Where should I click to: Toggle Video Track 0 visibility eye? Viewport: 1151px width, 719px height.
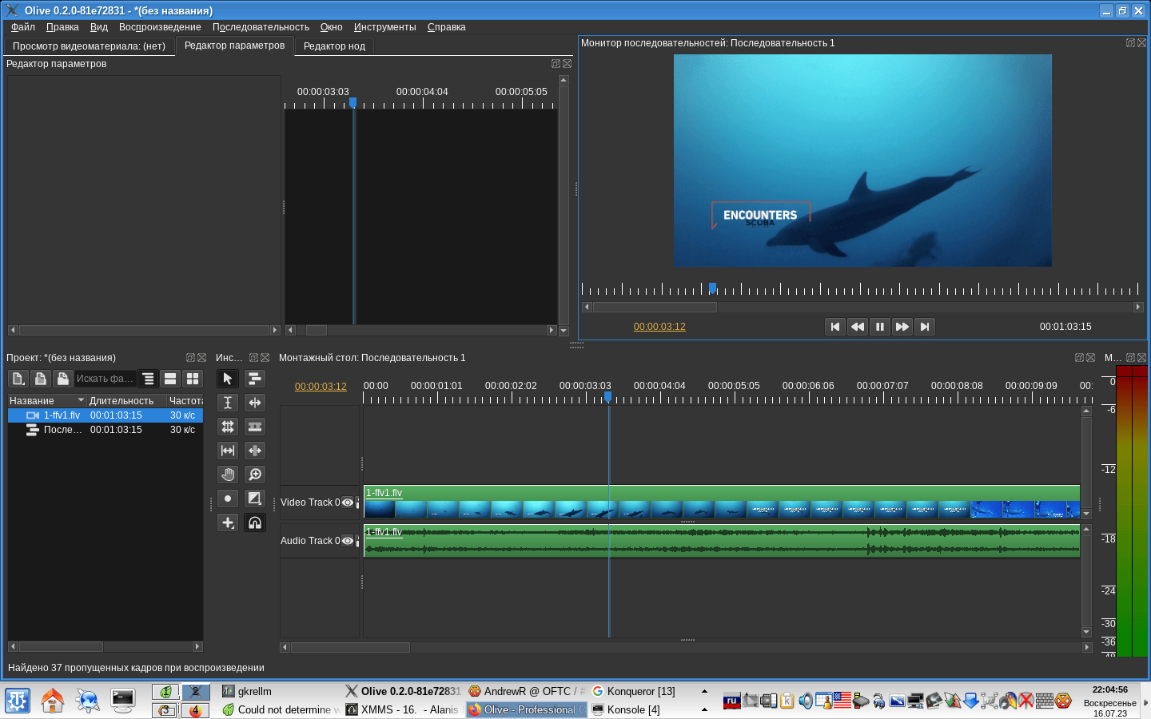(348, 503)
